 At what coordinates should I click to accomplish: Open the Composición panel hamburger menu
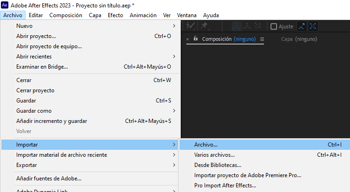262,39
